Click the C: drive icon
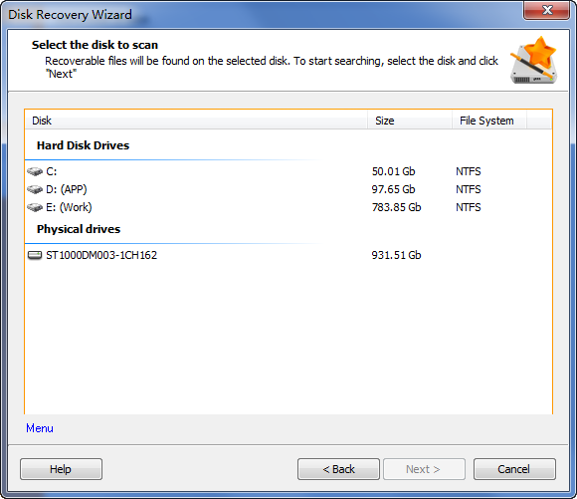This screenshot has height=499, width=577. click(x=35, y=171)
